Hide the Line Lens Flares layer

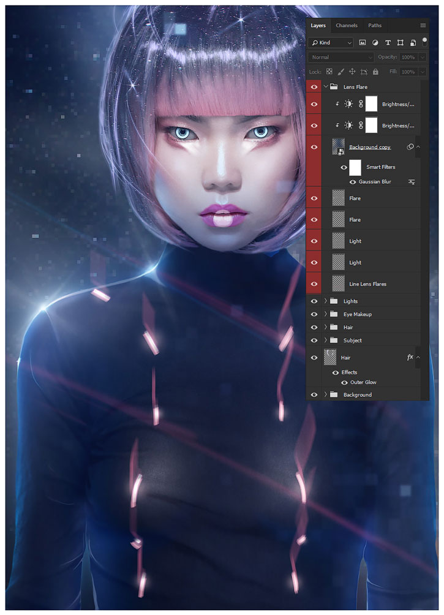[x=314, y=284]
